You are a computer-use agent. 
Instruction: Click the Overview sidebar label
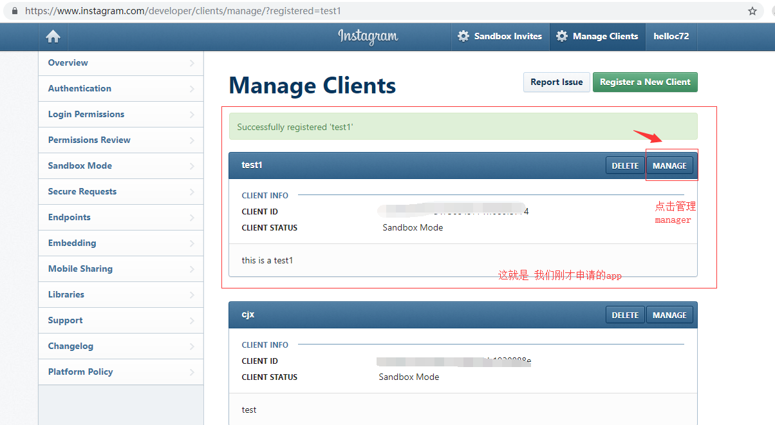68,62
